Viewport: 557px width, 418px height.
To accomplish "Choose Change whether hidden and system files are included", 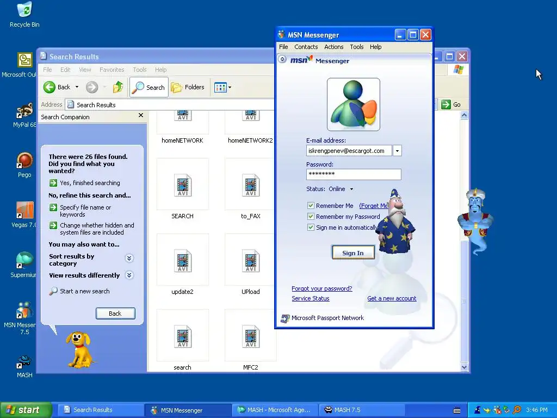I will click(91, 229).
